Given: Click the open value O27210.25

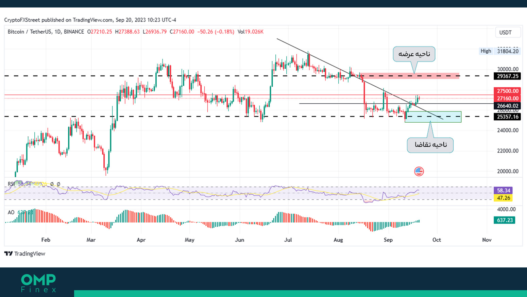Looking at the screenshot, I should [x=99, y=32].
